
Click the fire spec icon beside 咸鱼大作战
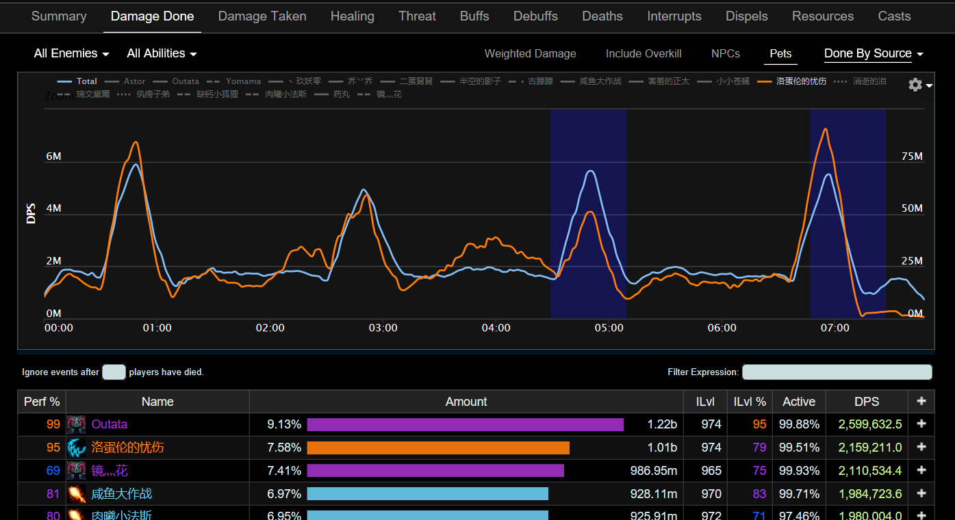76,494
